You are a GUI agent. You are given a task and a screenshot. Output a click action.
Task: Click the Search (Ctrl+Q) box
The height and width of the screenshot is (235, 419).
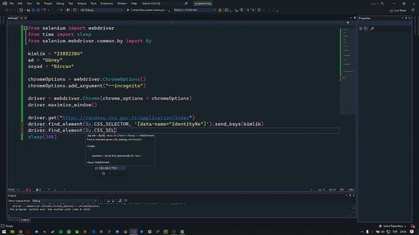164,3
